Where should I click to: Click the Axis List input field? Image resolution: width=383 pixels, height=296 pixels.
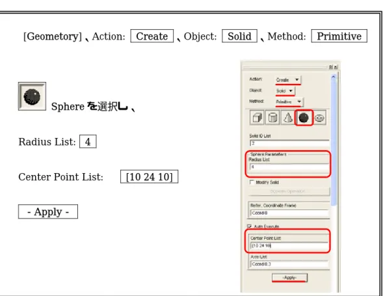289,264
